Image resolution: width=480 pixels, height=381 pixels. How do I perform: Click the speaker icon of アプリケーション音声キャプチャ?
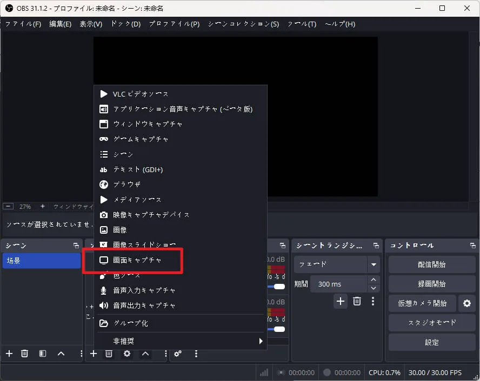coord(104,109)
